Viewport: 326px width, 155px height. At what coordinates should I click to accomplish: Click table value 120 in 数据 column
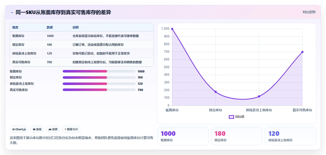tap(49, 53)
